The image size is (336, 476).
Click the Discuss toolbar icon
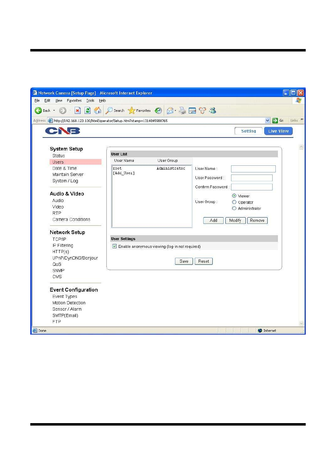coord(203,111)
